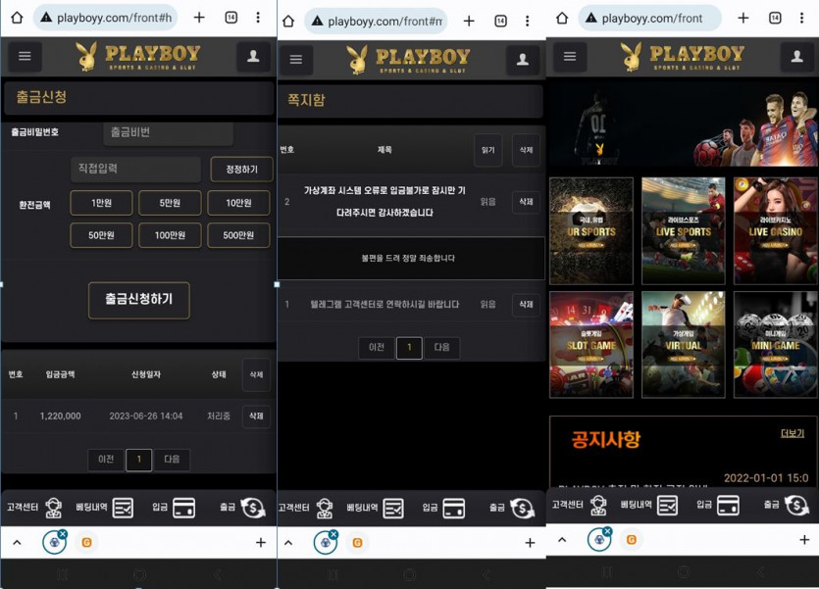Viewport: 819px width, 589px height.
Task: Select the SLOT GAME tile
Action: [x=590, y=344]
